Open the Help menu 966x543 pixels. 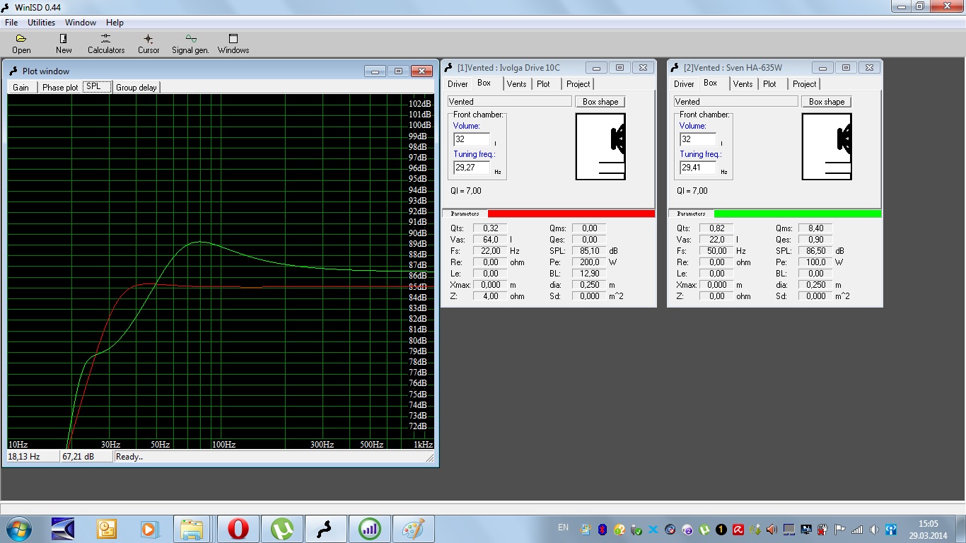pos(115,23)
